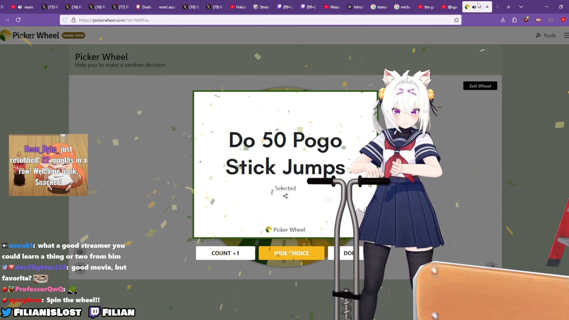
Task: Click the 'Help you to make a random decision' text
Action: pos(120,65)
